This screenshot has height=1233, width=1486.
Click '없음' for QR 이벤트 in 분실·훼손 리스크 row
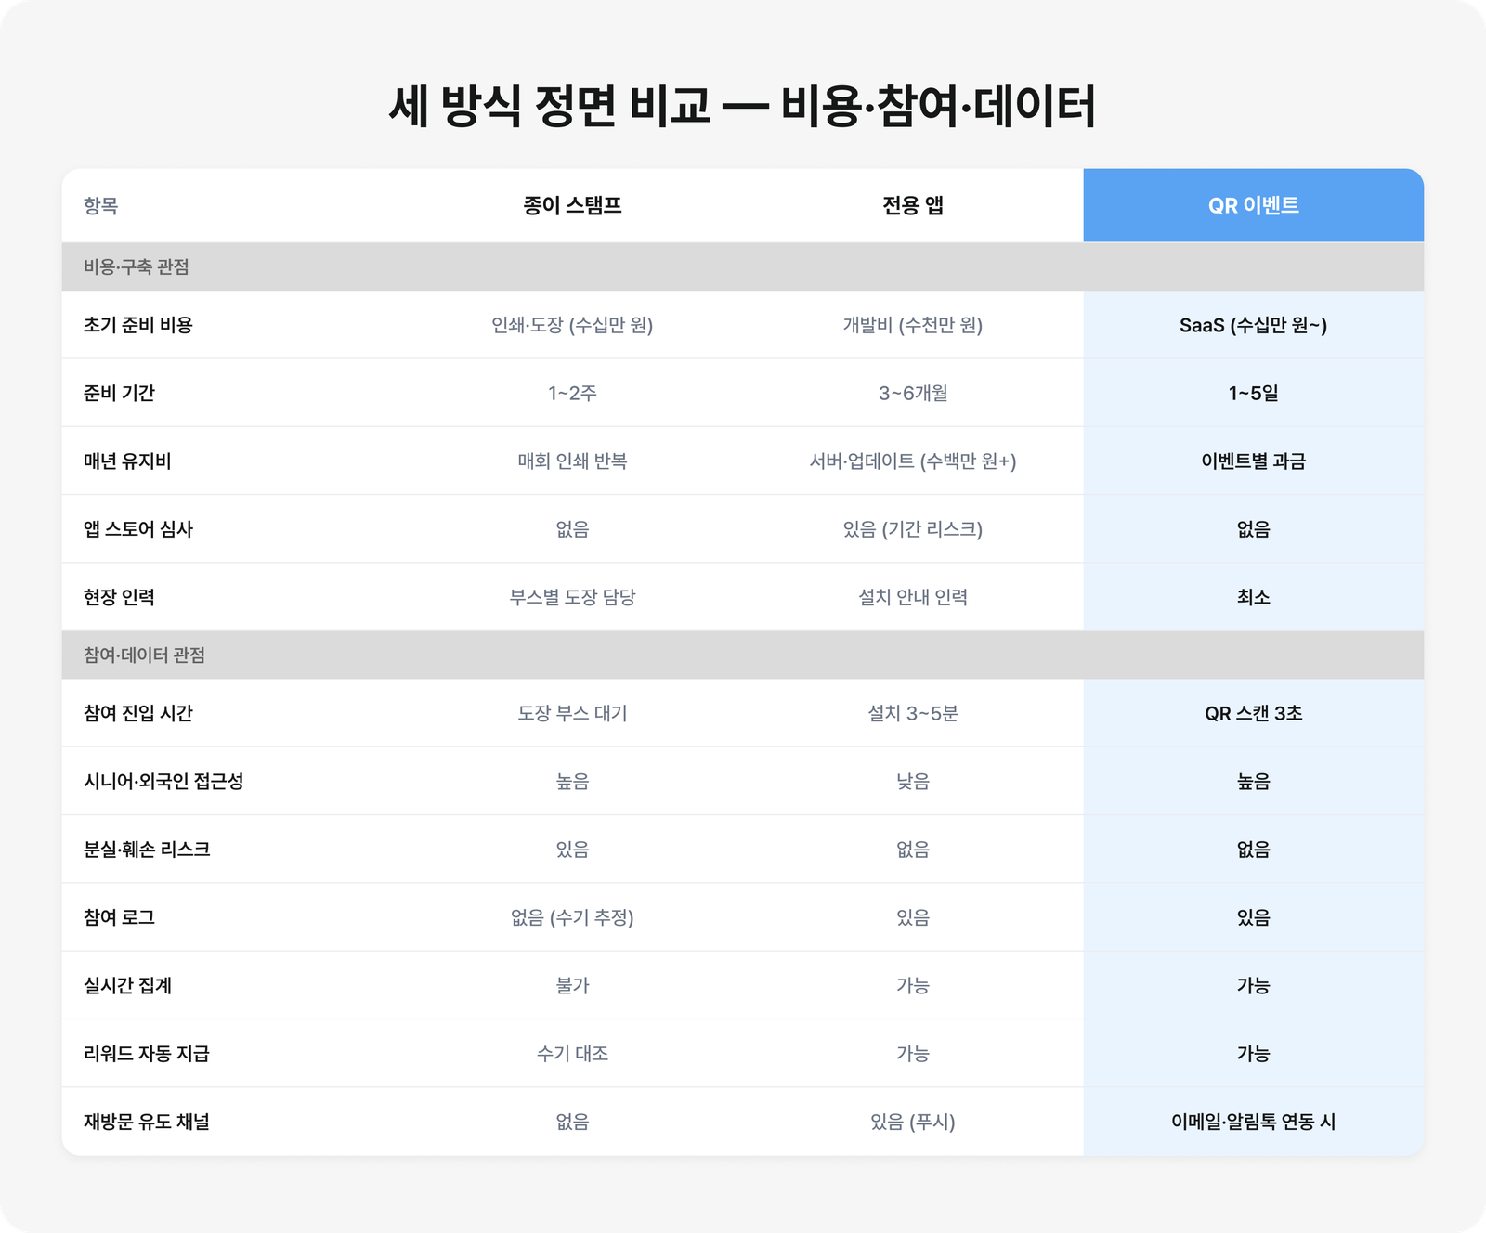click(1253, 850)
